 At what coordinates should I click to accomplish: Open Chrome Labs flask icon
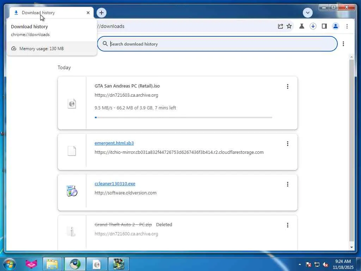coord(302,26)
